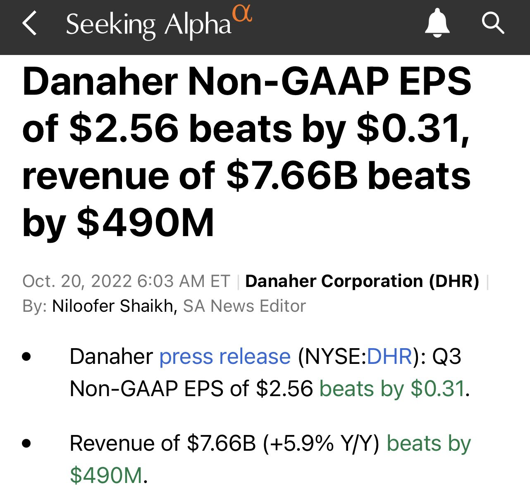
Task: Click the NYSE:DHR ticker link
Action: pos(389,356)
